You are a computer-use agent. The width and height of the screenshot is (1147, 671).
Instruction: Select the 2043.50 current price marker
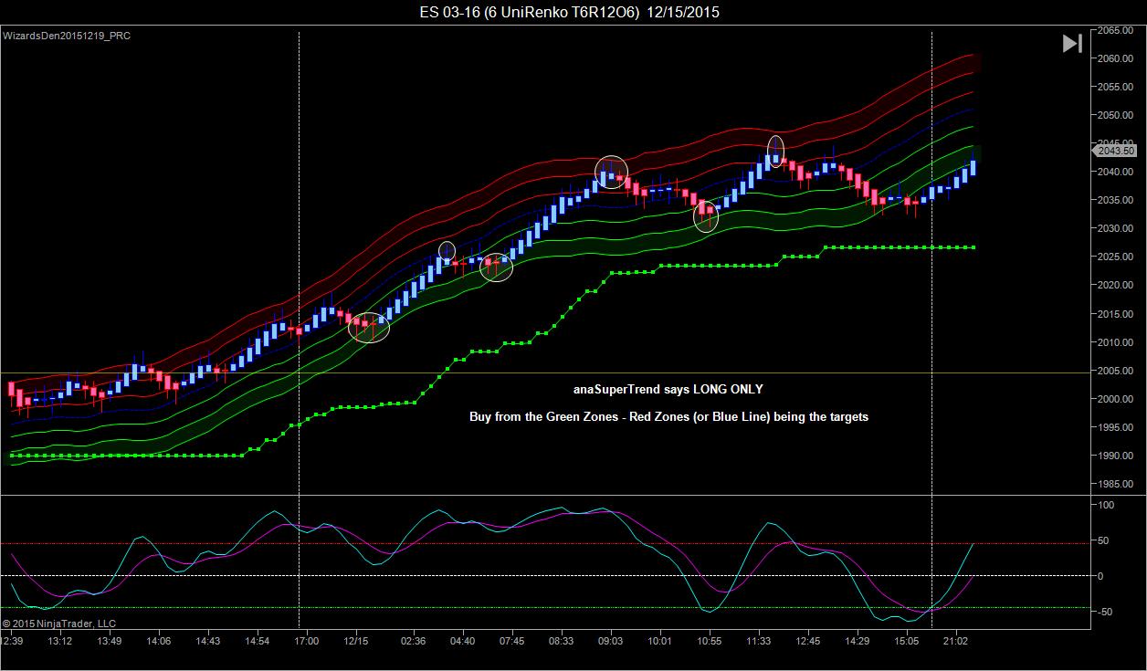[x=1115, y=151]
